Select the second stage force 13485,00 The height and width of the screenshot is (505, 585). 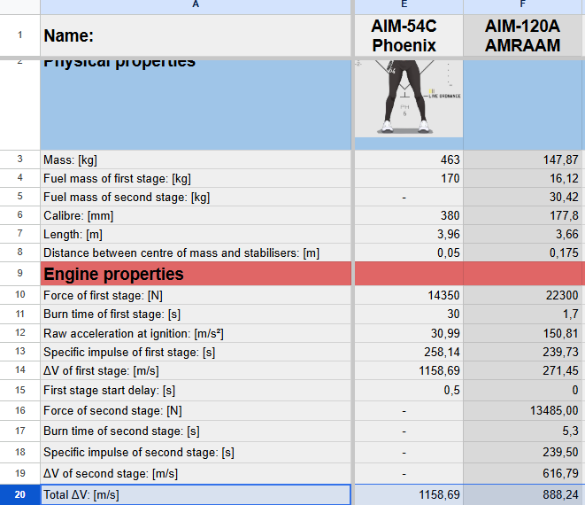click(x=522, y=411)
